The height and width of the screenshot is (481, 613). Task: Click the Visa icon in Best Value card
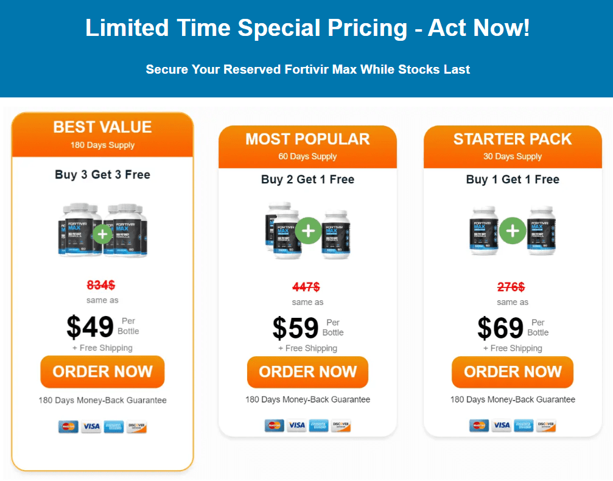pyautogui.click(x=91, y=427)
